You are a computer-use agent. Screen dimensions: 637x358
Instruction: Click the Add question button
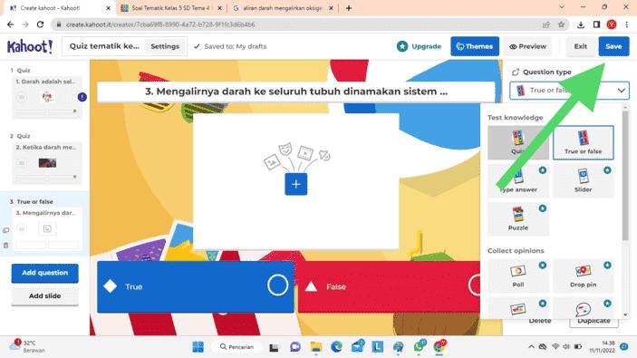[x=44, y=273]
